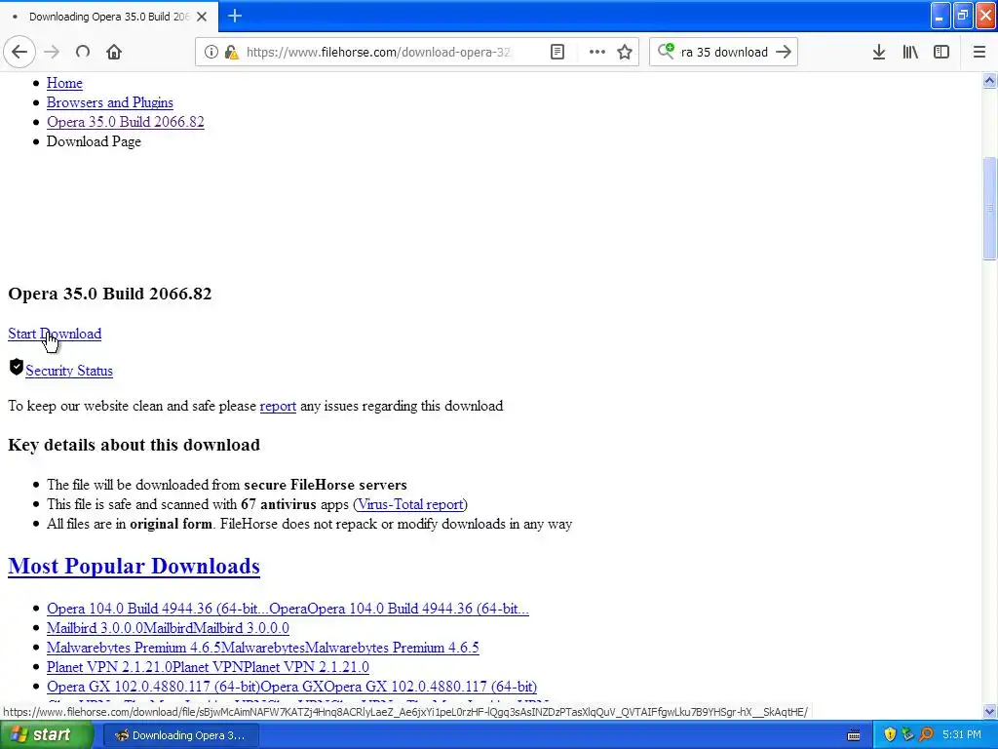Click the search box with 'ra 35 download'

click(724, 52)
